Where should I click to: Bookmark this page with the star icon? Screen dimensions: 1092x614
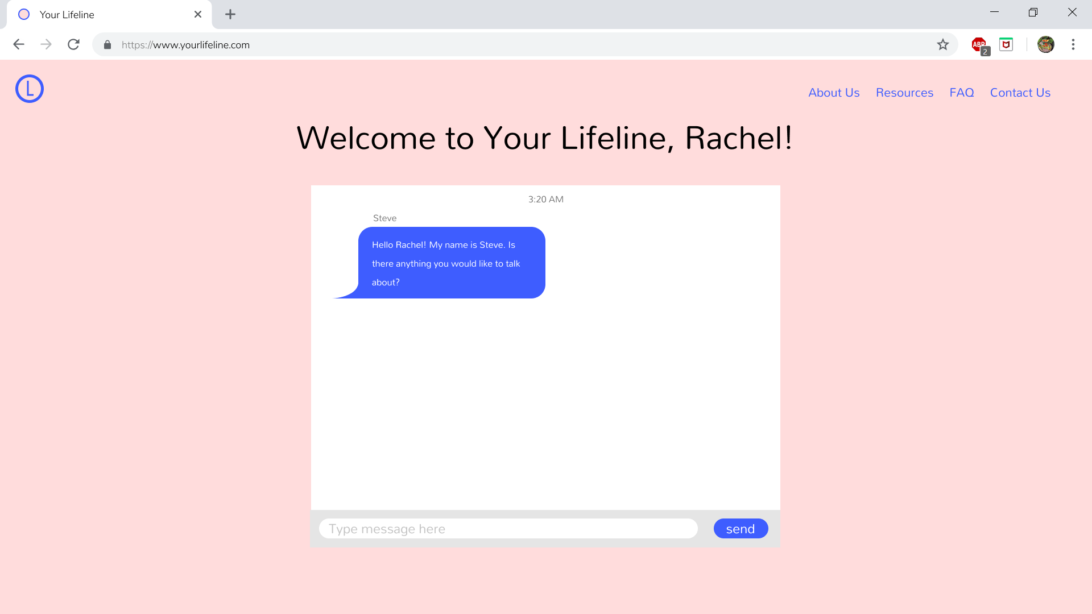point(942,44)
